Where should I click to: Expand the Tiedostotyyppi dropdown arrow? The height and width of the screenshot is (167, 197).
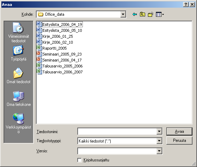tap(159, 141)
